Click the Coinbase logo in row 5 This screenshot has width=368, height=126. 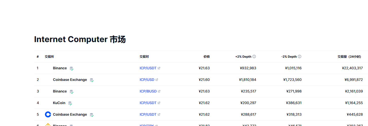coord(48,114)
